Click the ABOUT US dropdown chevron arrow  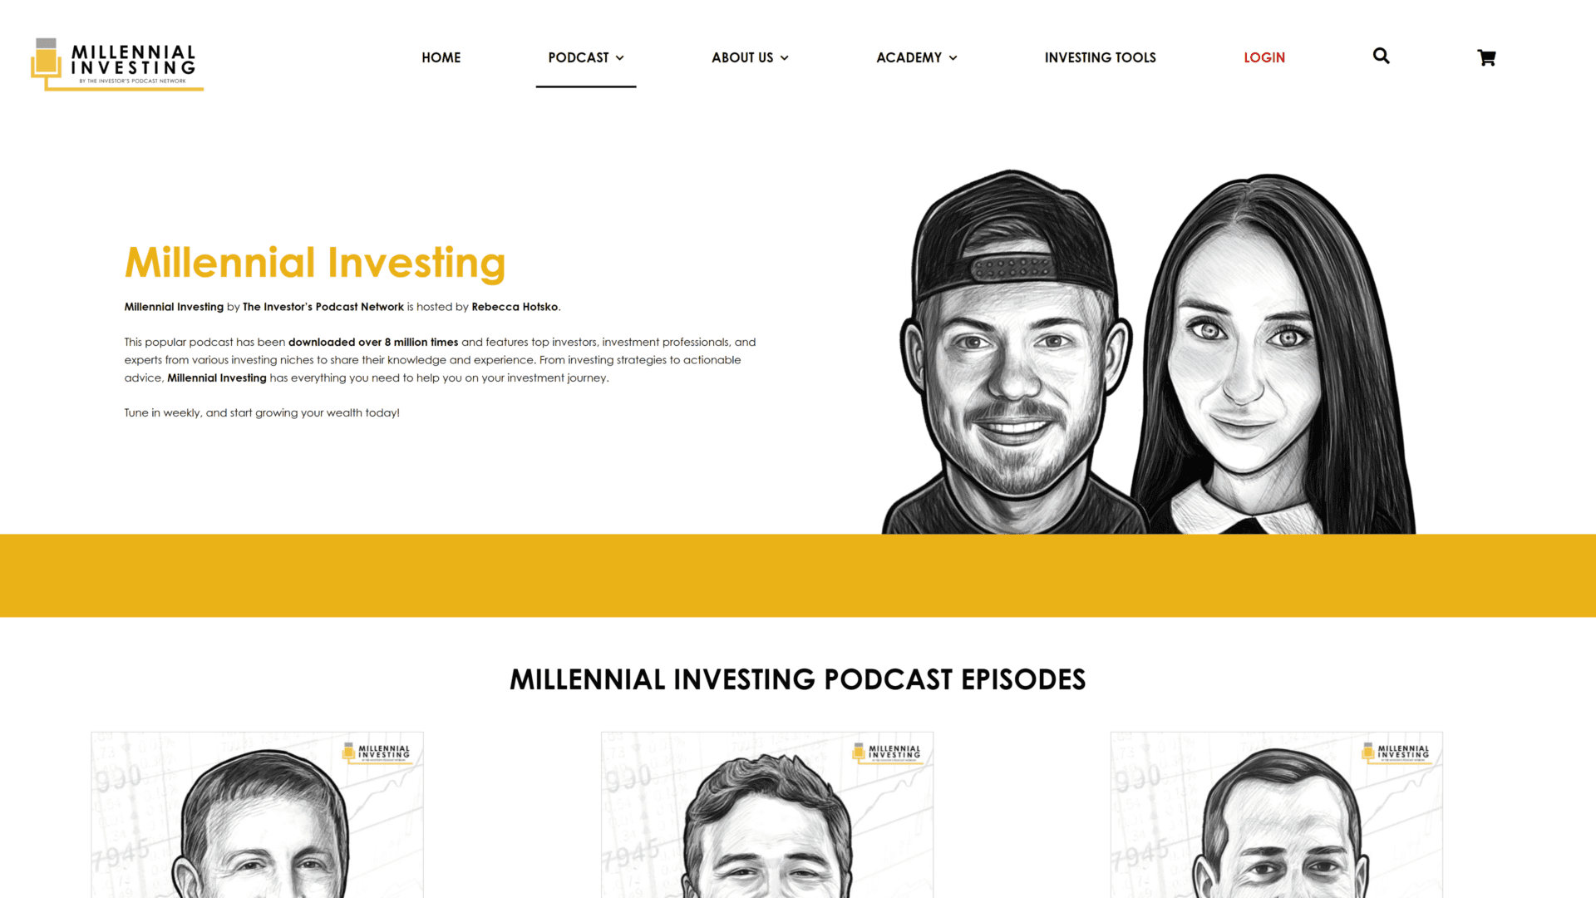(785, 57)
